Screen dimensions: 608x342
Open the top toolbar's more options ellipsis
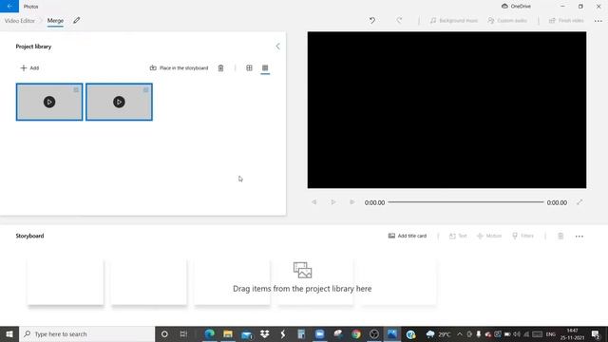point(598,21)
